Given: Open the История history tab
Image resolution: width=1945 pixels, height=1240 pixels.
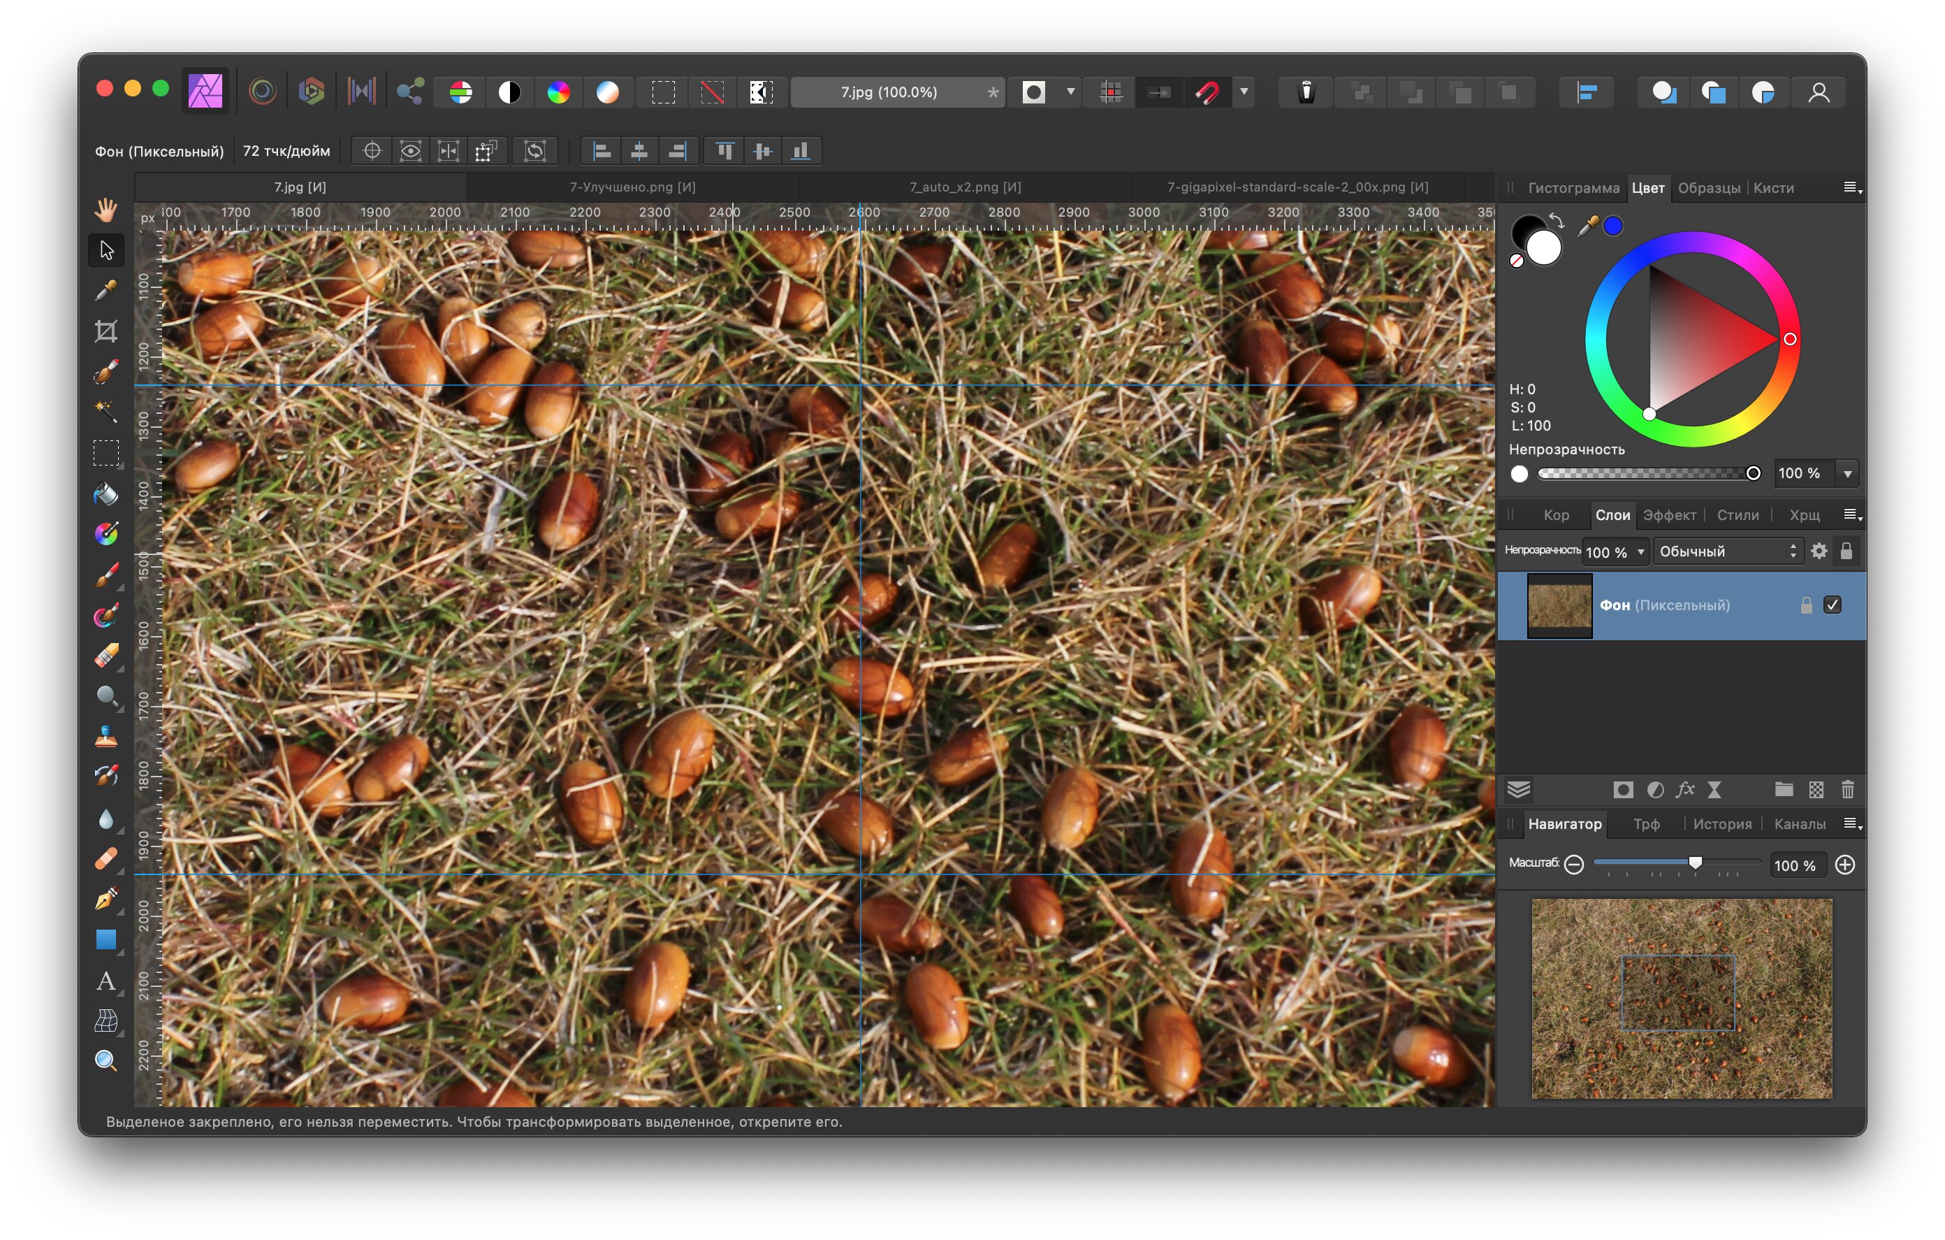Looking at the screenshot, I should tap(1721, 823).
